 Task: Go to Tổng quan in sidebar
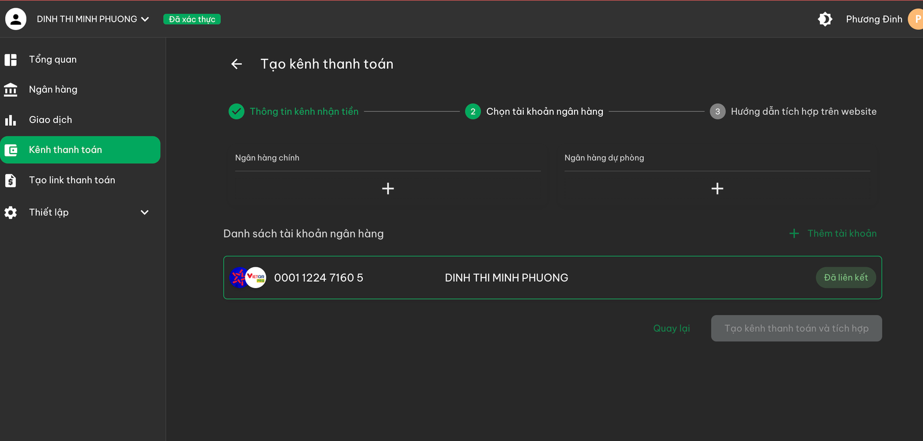coord(52,59)
